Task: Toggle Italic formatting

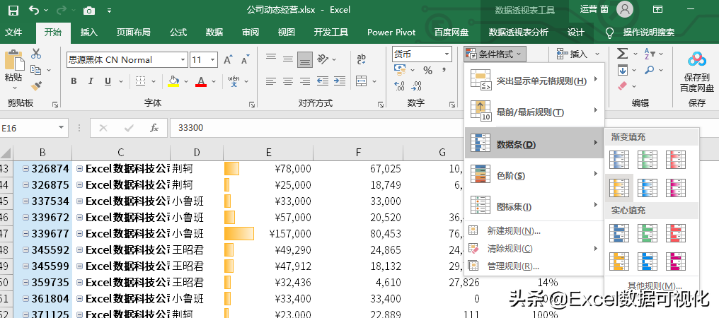Action: pyautogui.click(x=91, y=81)
